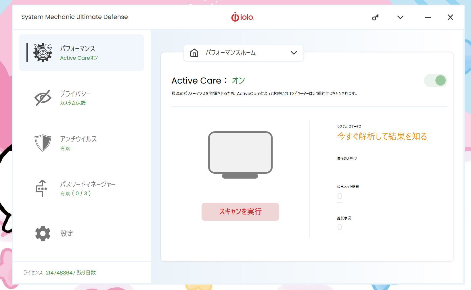Viewport: 471px width, 290px height.
Task: Click the 推奨事項 count value
Action: (x=340, y=227)
